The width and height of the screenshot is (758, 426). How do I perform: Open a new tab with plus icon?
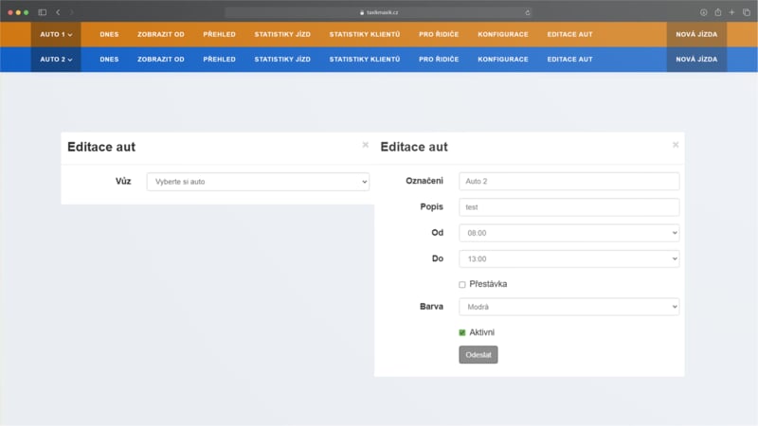(x=731, y=12)
